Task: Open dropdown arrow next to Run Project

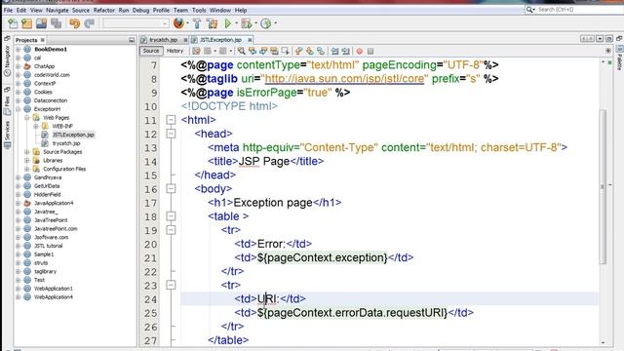Action: [236, 23]
